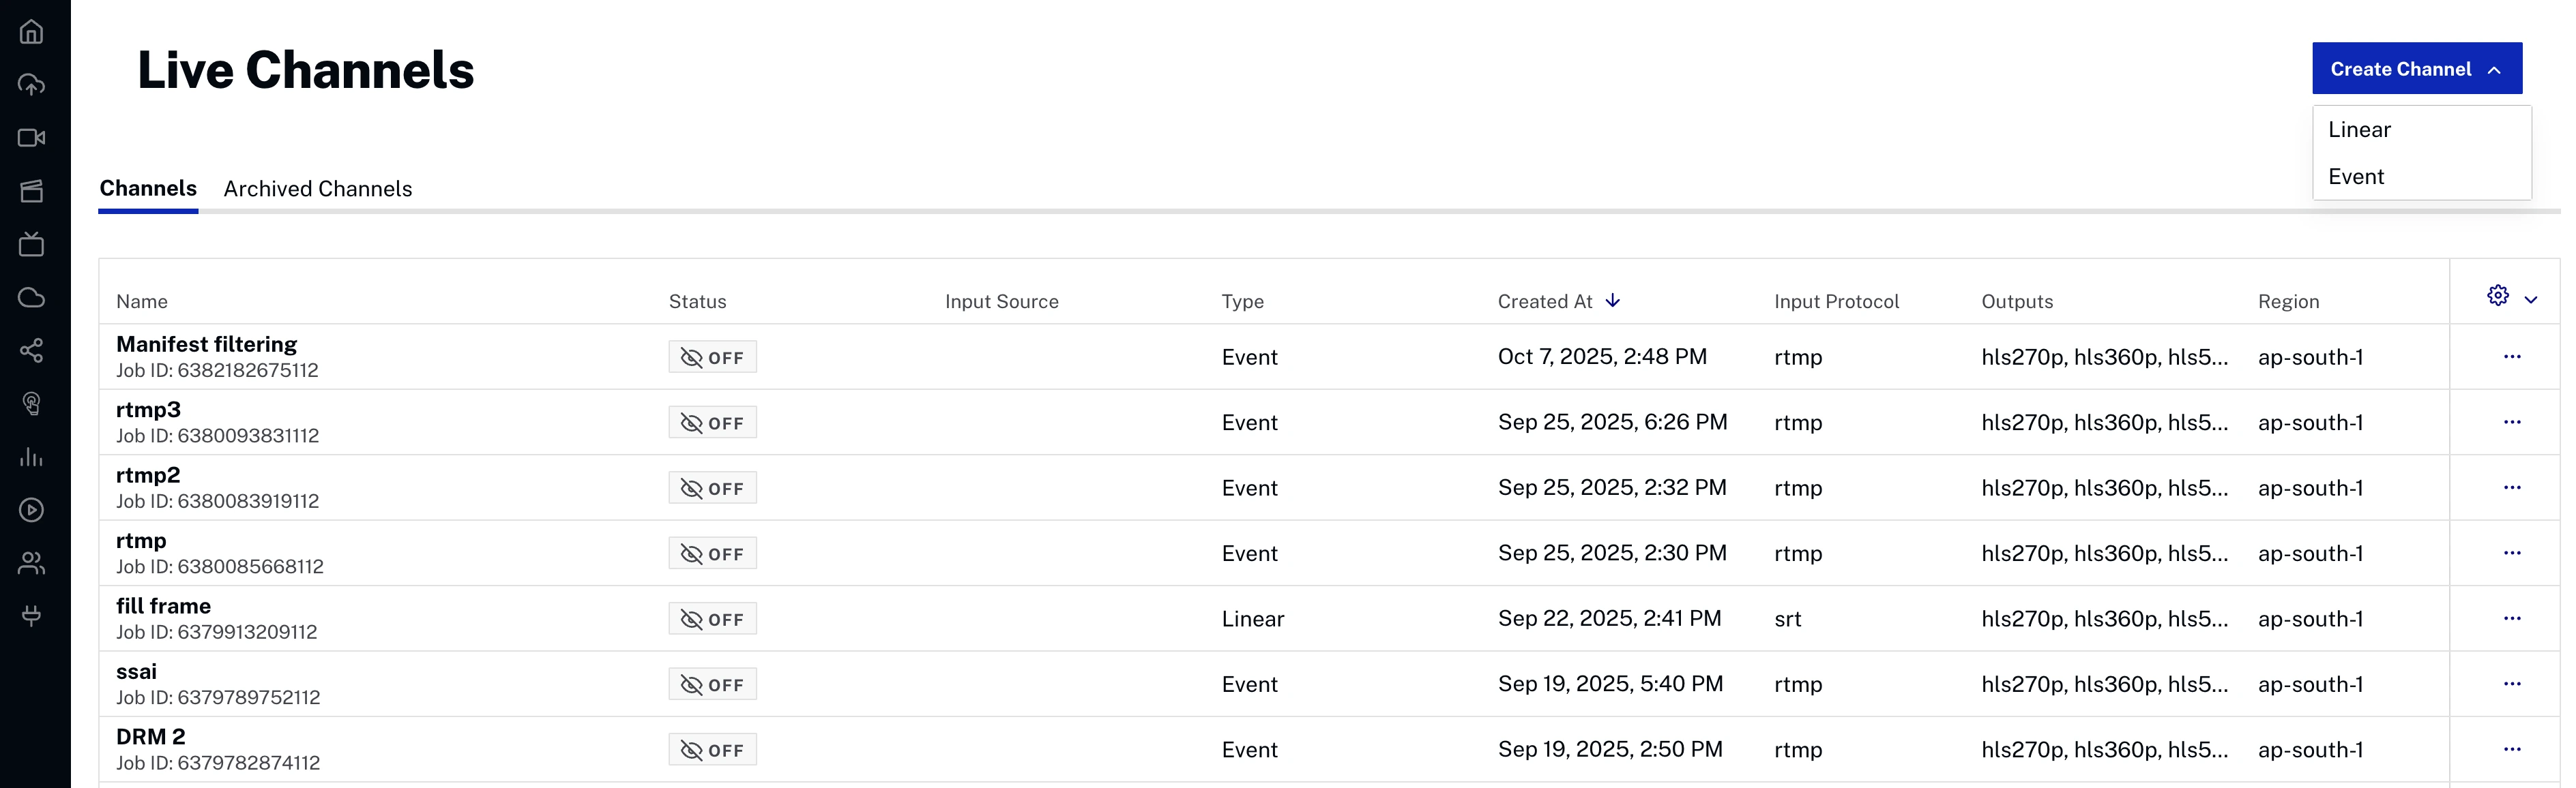The width and height of the screenshot is (2576, 788).
Task: Enable the fill frame channel OFF toggle
Action: click(x=712, y=618)
